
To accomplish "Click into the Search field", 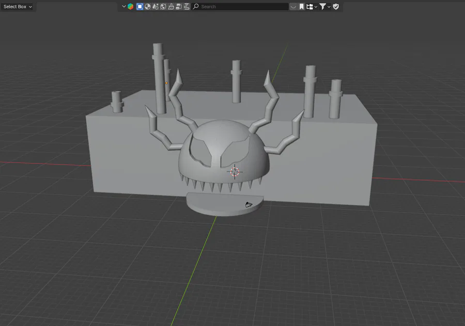I will [240, 7].
